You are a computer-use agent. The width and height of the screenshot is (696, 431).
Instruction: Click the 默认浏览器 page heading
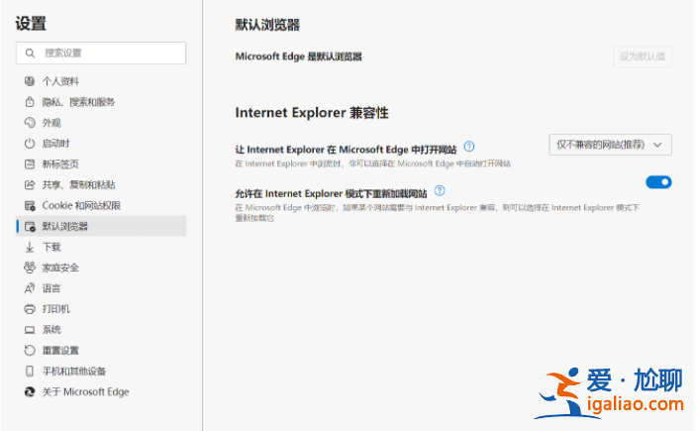(x=267, y=25)
